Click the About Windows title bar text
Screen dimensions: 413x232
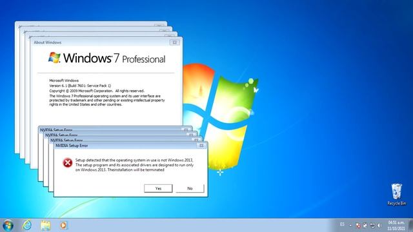click(x=47, y=43)
